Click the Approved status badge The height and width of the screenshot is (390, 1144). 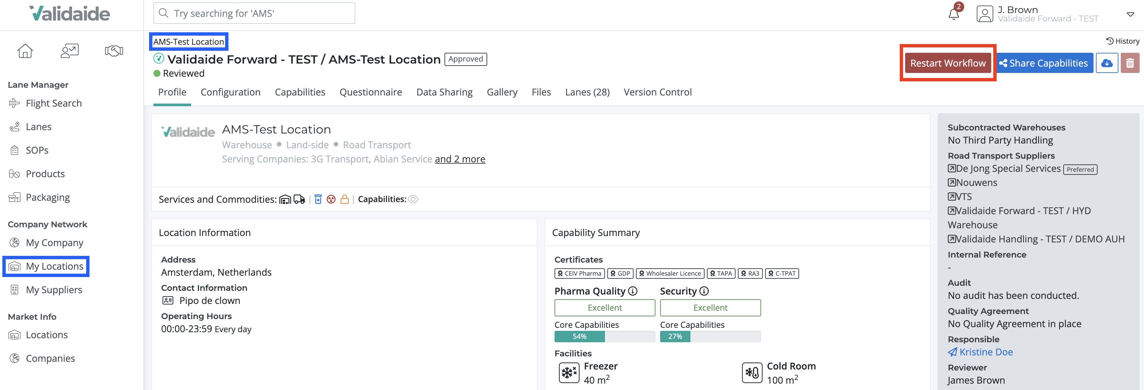coord(465,59)
